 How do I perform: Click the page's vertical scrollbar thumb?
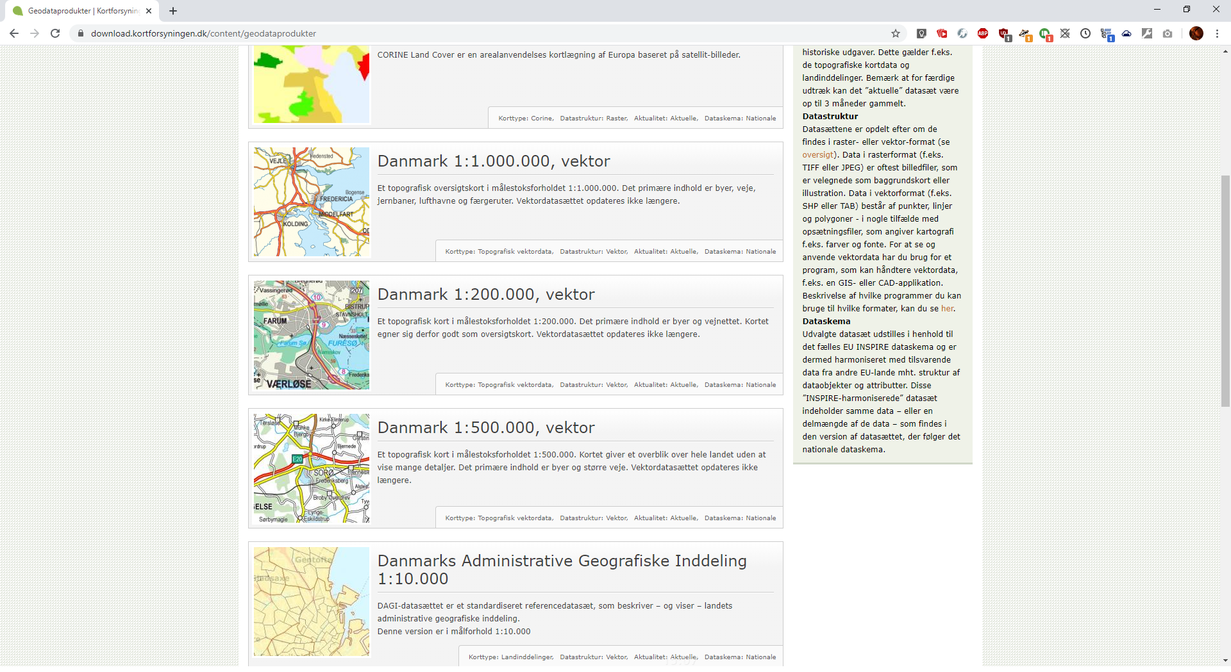point(1225,291)
